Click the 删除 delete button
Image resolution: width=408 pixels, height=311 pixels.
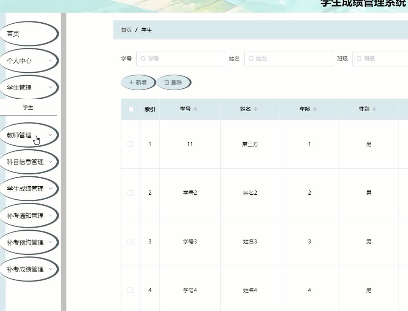pyautogui.click(x=174, y=82)
